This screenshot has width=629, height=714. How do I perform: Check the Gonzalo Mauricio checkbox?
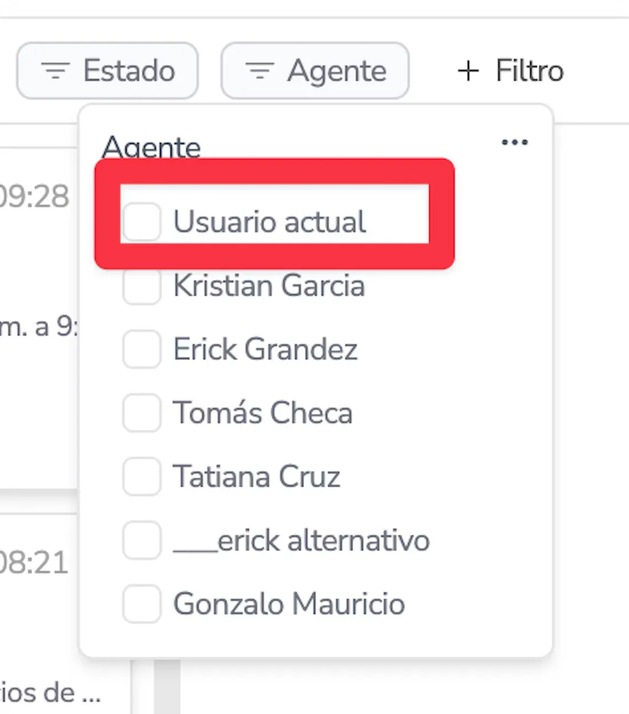pyautogui.click(x=141, y=604)
